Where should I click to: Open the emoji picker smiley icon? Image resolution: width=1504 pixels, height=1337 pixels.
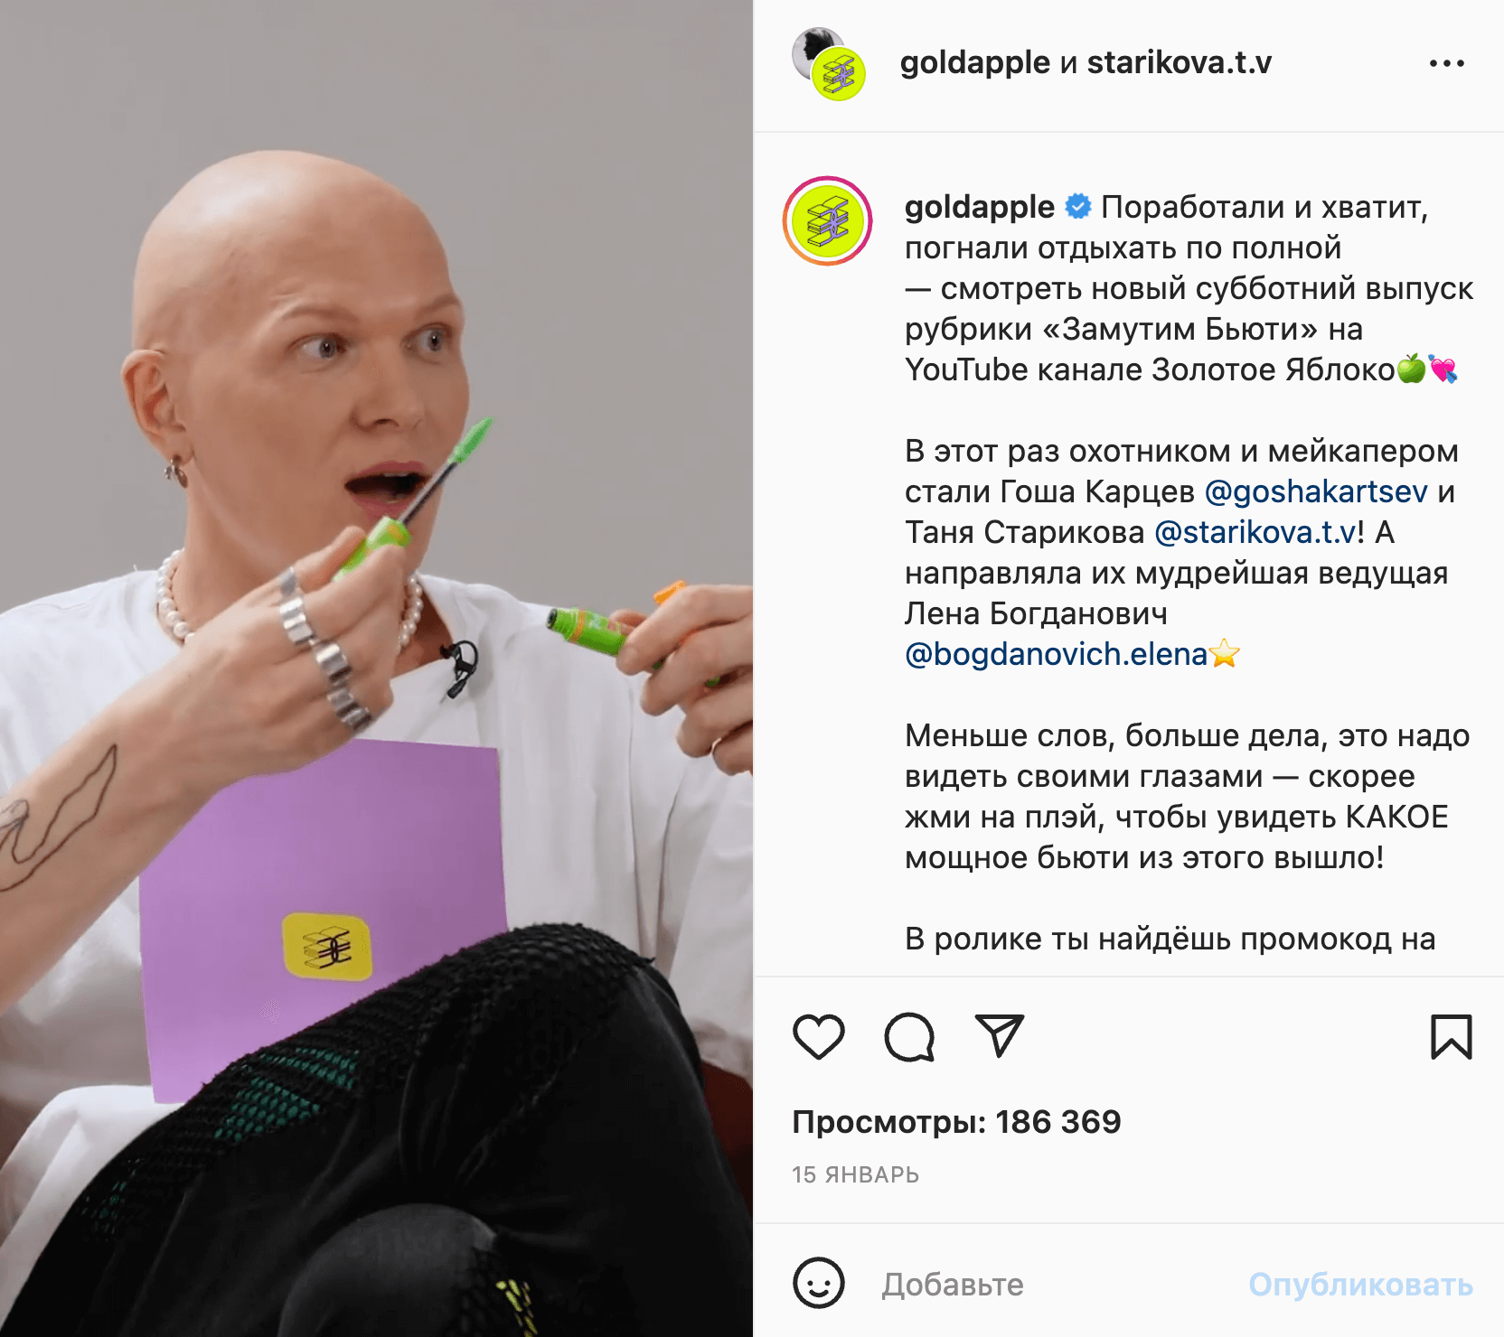[x=819, y=1283]
